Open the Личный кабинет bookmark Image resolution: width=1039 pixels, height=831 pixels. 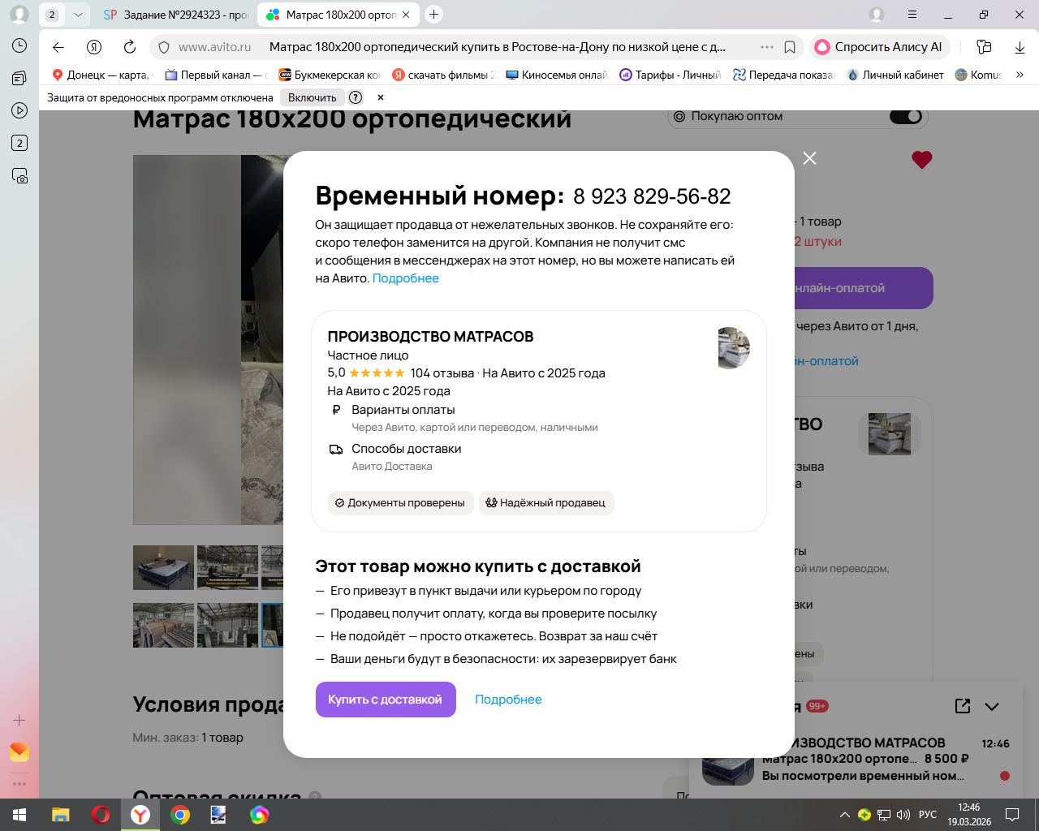[x=895, y=75]
